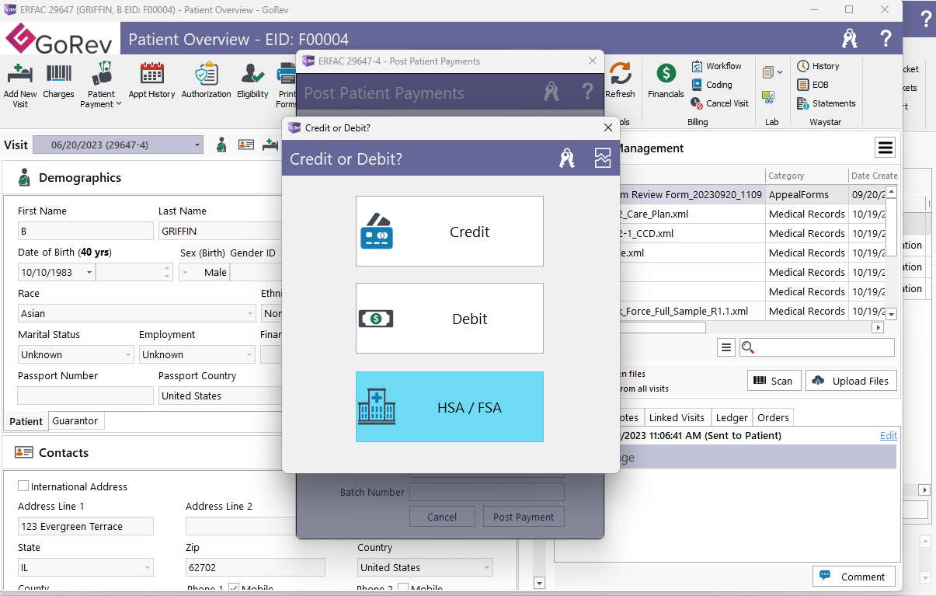936x596 pixels.
Task: Click the Upload Files button
Action: (x=851, y=381)
